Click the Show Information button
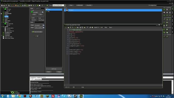174x98 pixels. tap(37, 32)
